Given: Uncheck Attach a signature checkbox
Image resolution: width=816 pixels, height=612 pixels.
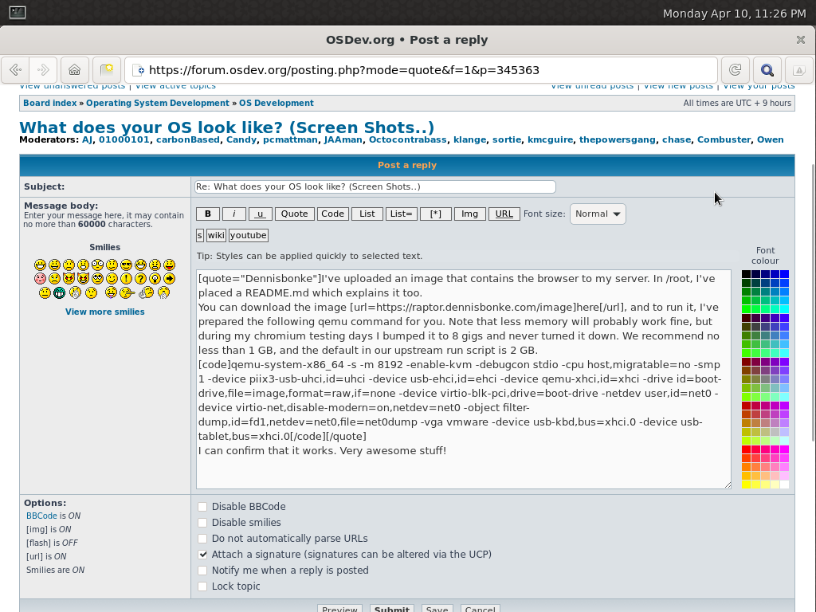Looking at the screenshot, I should pos(202,555).
